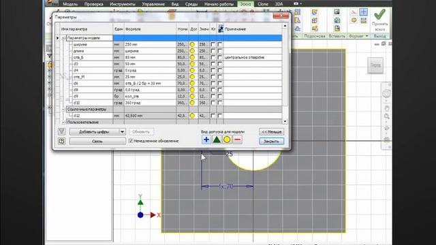This screenshot has width=436, height=245.
Task: Click tolerance circle in the длина row
Action: click(192, 51)
